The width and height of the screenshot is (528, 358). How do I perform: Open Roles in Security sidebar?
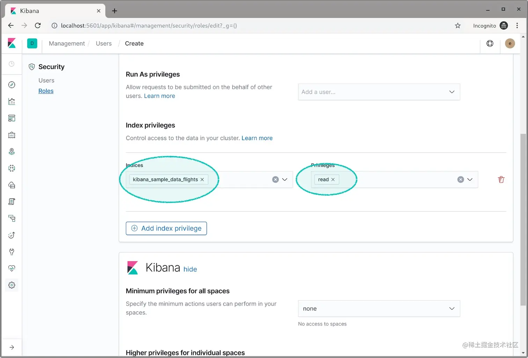coord(46,91)
